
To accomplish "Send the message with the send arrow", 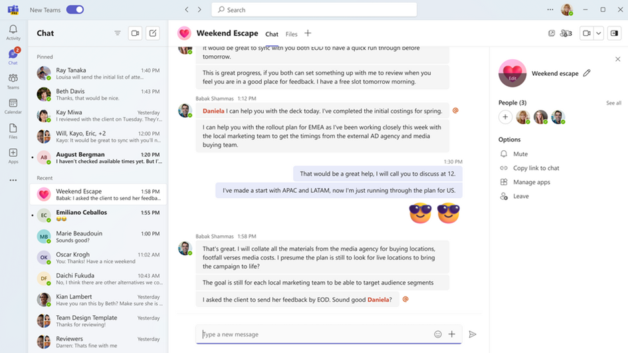I will pos(472,334).
